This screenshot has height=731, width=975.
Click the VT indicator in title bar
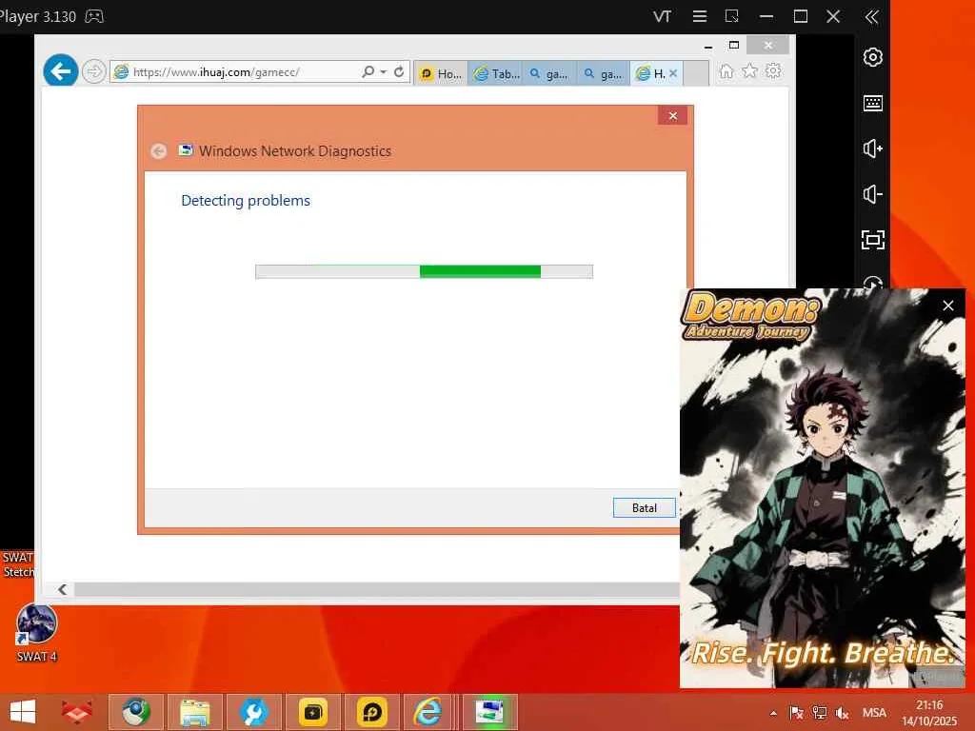[663, 17]
